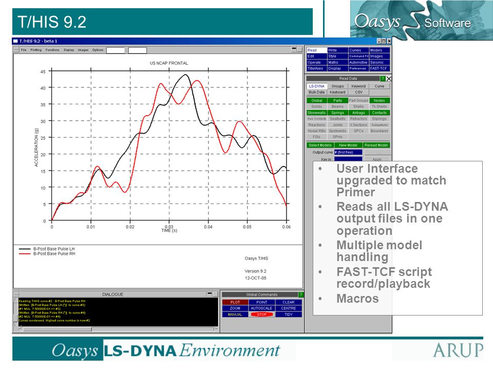This screenshot has height=370, width=493.
Task: Close the Read Data panel
Action: click(x=389, y=79)
